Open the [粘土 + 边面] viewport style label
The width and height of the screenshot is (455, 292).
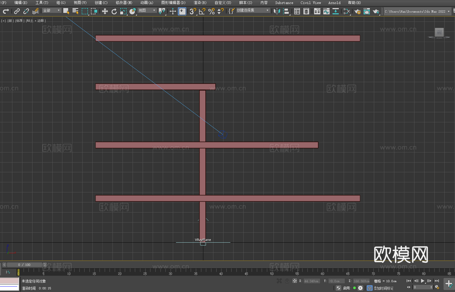(36, 21)
